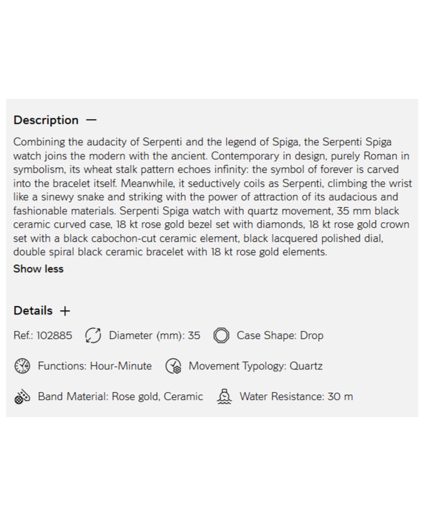Click the Serpenti Spiga description paragraph
The image size is (425, 516).
pyautogui.click(x=212, y=196)
